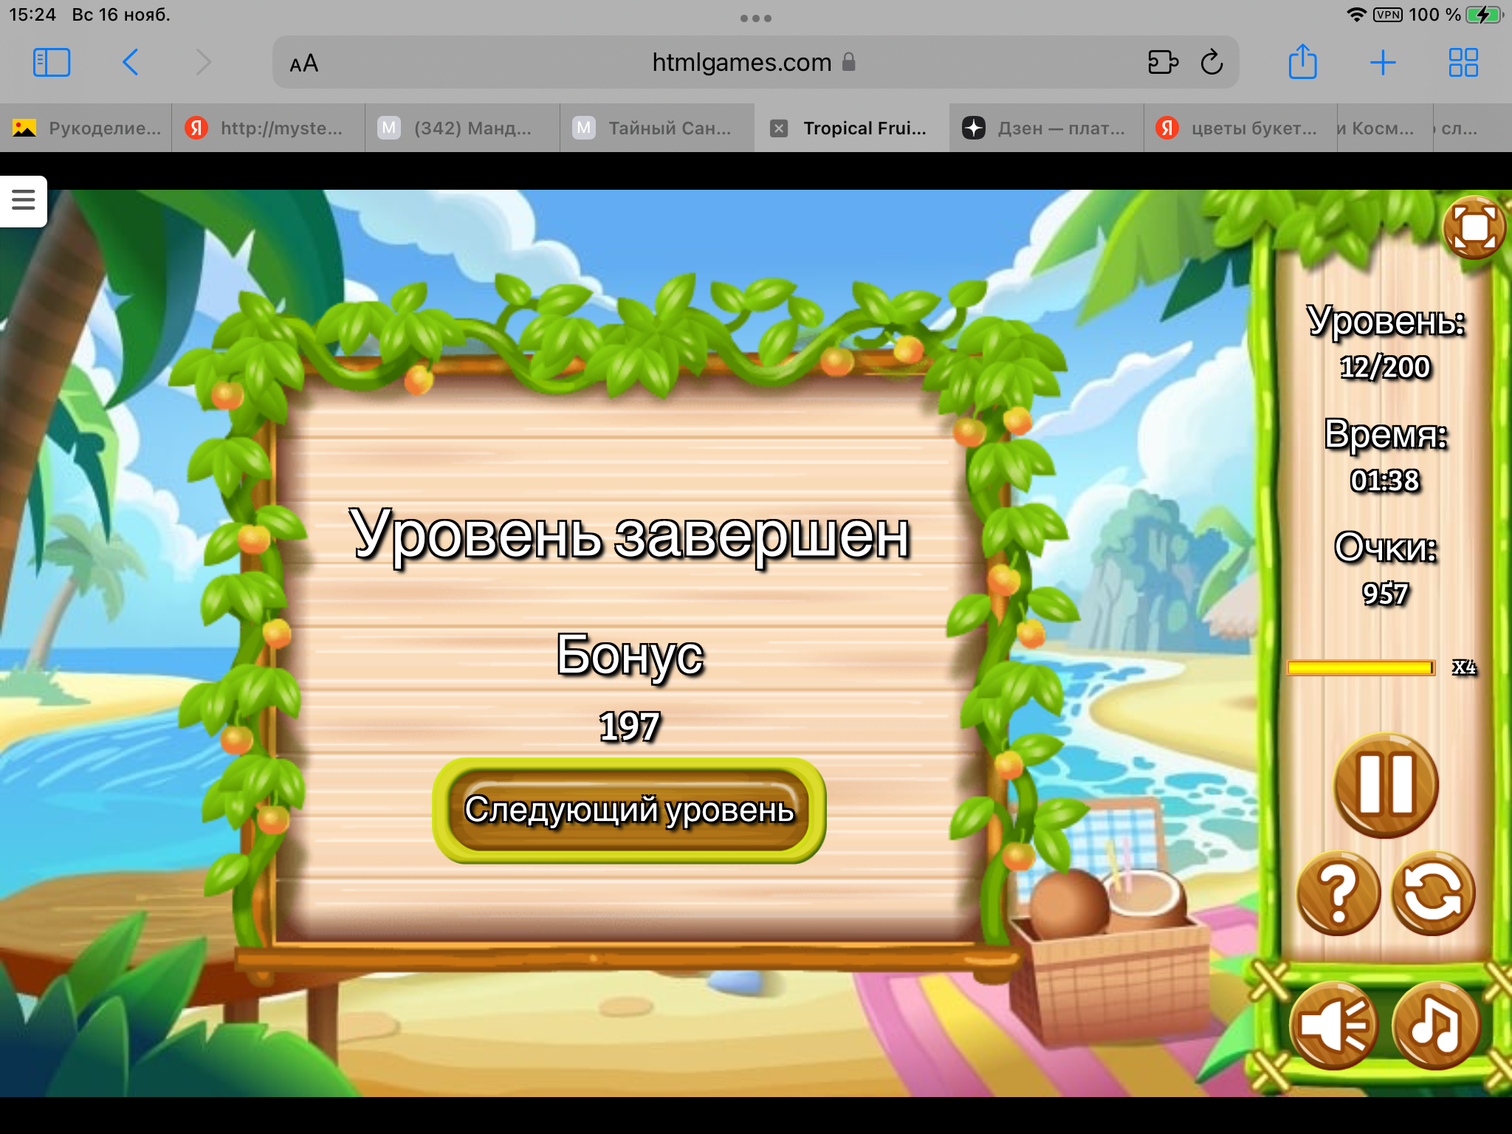Show the all-tabs overview grid

[x=1463, y=63]
